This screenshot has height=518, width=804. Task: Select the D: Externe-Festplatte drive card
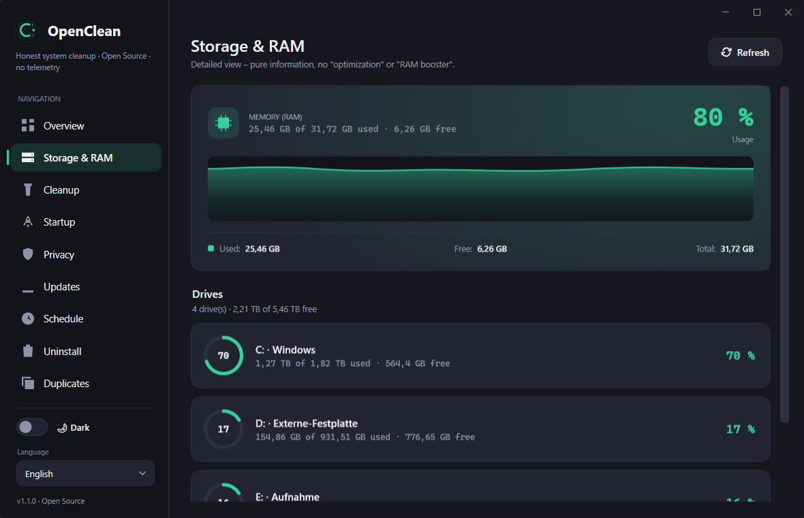click(x=480, y=429)
